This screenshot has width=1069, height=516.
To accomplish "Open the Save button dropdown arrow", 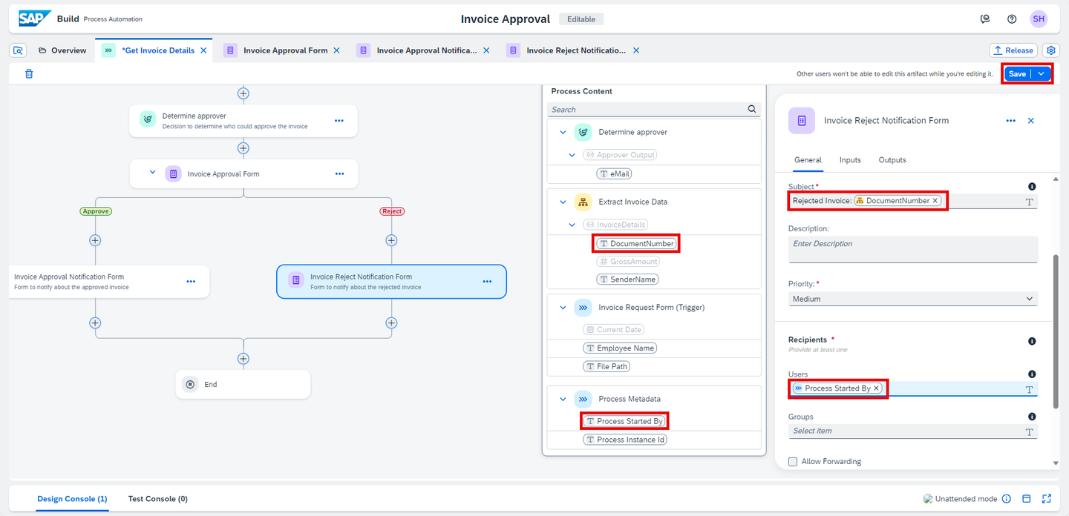I will (1042, 73).
